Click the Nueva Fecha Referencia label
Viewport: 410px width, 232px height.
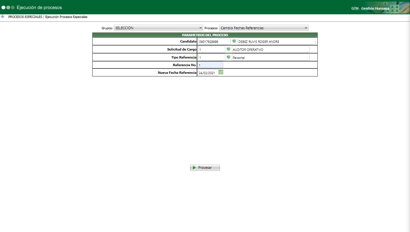pyautogui.click(x=177, y=72)
